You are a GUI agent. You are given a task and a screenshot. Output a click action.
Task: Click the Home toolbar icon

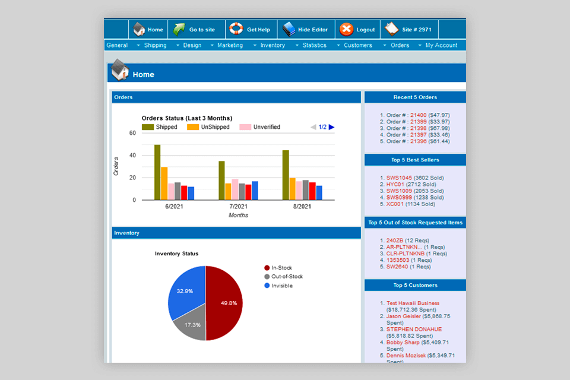tap(139, 28)
